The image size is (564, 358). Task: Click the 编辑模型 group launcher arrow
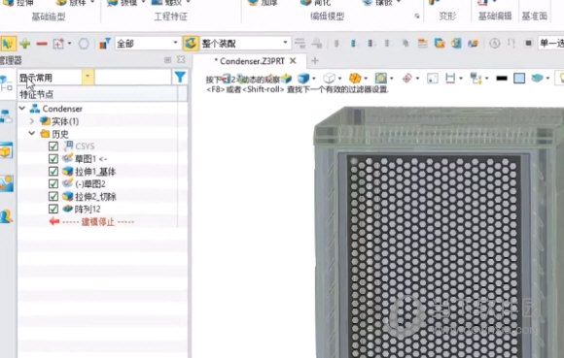point(417,16)
